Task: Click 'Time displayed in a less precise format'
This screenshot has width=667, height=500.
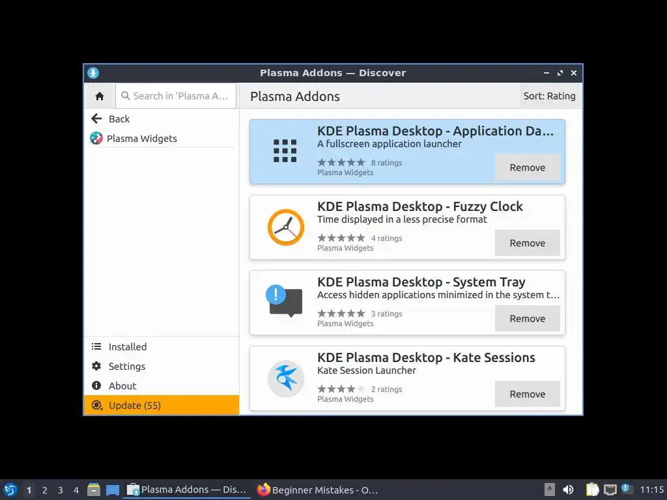Action: (402, 220)
